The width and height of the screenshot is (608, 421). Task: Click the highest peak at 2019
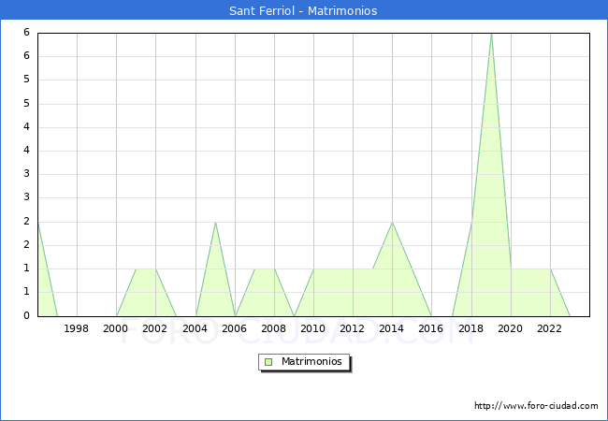coord(491,34)
